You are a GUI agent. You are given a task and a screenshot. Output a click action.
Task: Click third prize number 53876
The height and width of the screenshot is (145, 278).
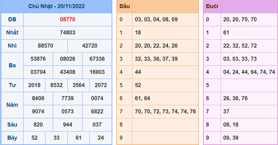tap(38, 59)
